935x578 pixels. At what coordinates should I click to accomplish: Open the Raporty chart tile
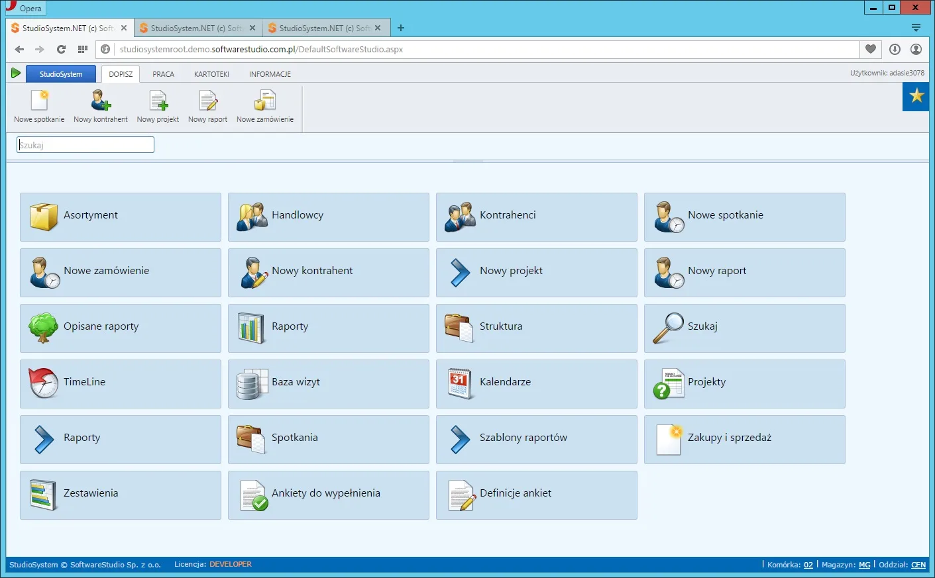coord(329,328)
